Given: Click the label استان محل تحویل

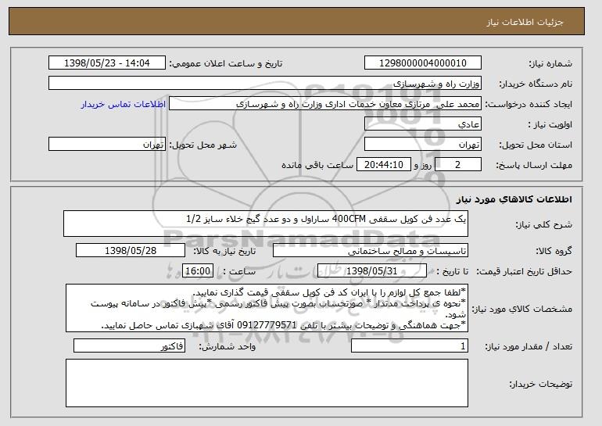Looking at the screenshot, I should pos(536,145).
